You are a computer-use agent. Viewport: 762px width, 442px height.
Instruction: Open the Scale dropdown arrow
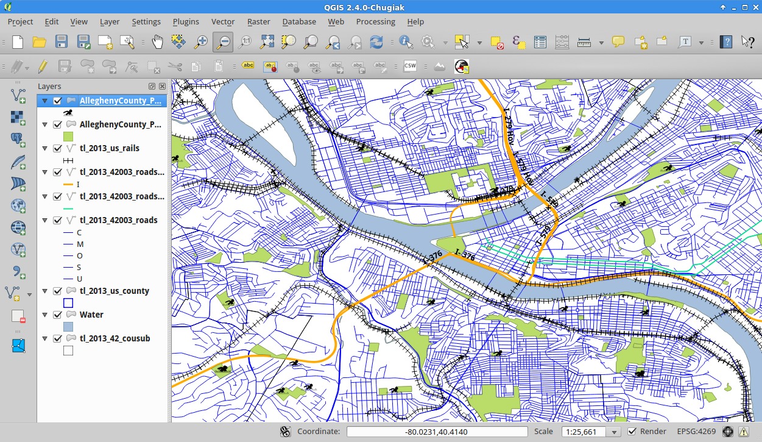(x=615, y=432)
